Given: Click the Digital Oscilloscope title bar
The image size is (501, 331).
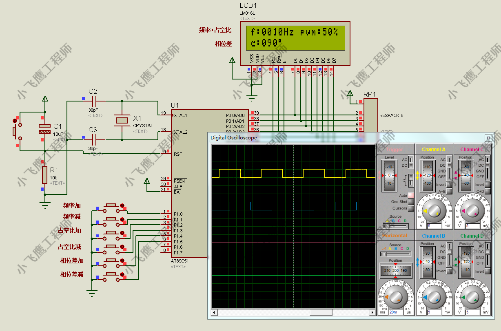Looking at the screenshot, I should [x=350, y=137].
